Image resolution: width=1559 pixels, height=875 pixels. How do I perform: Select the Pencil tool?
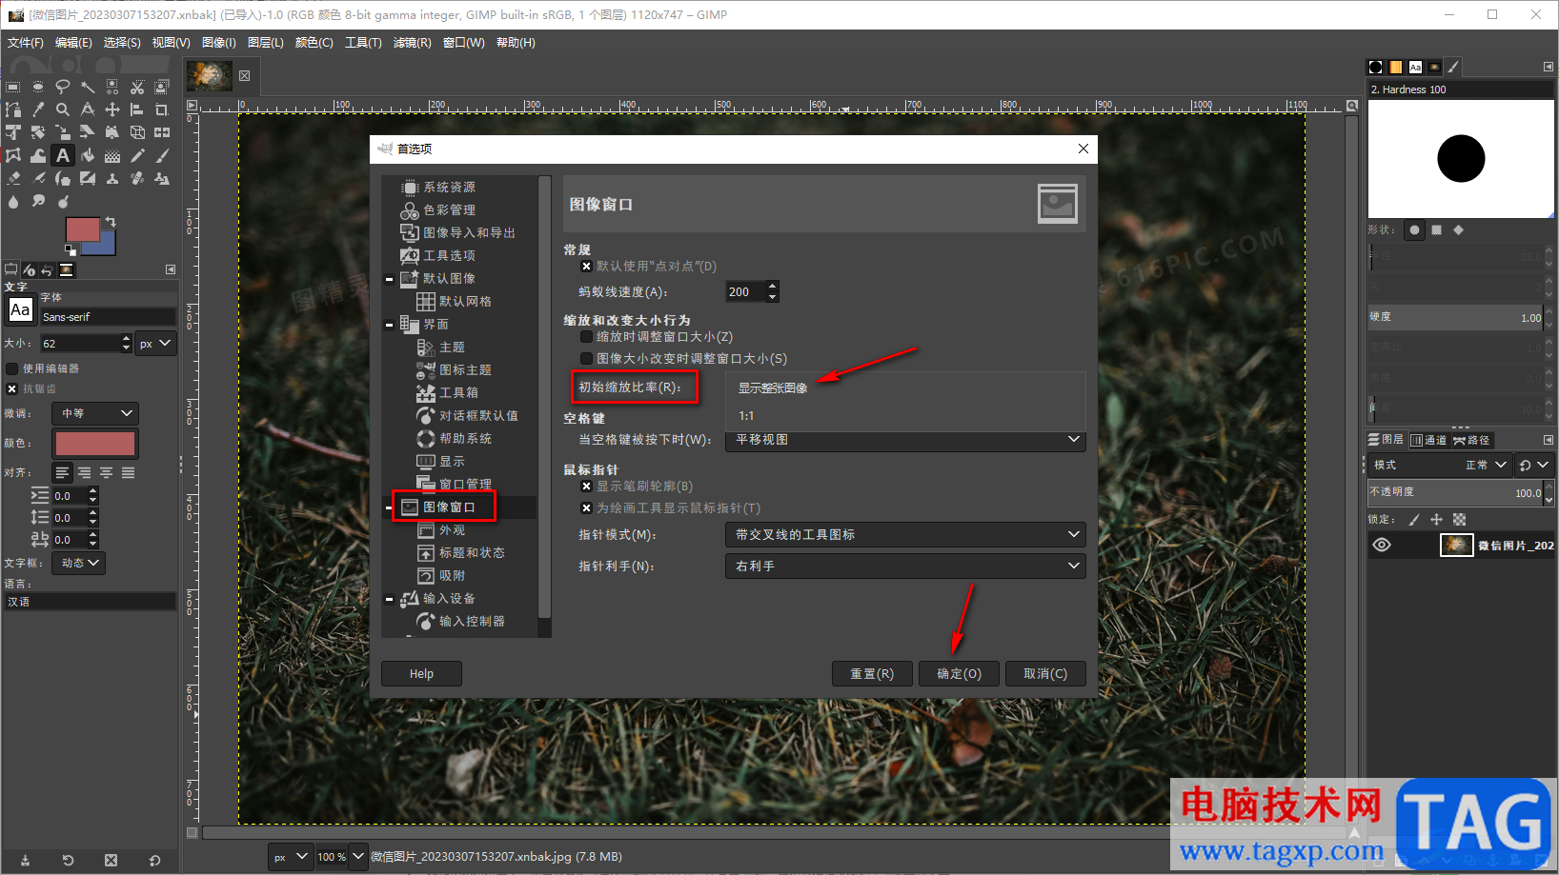tap(137, 155)
